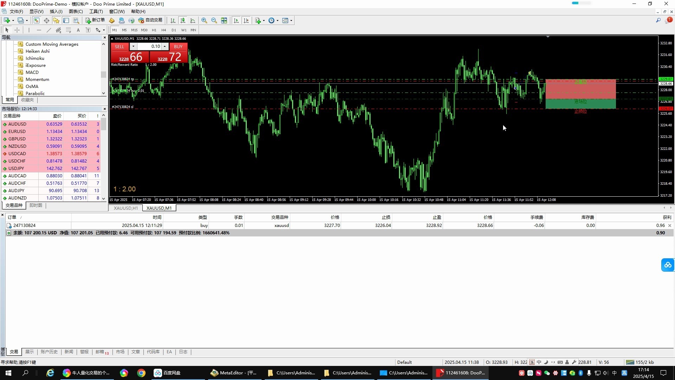The height and width of the screenshot is (380, 675).
Task: Select the crosshair cursor tool
Action: click(x=17, y=30)
